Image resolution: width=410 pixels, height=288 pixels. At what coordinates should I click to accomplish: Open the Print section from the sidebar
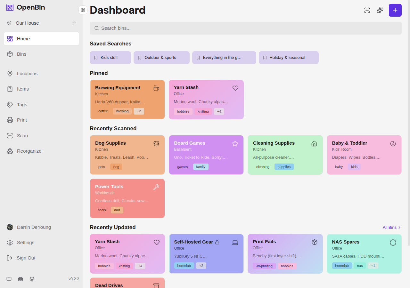point(21,120)
